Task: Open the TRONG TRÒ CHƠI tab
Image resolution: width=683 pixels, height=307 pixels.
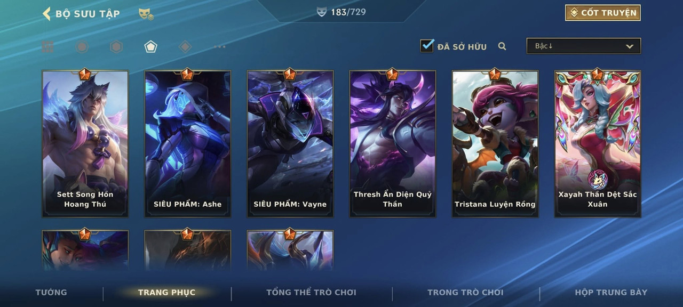Action: click(465, 292)
